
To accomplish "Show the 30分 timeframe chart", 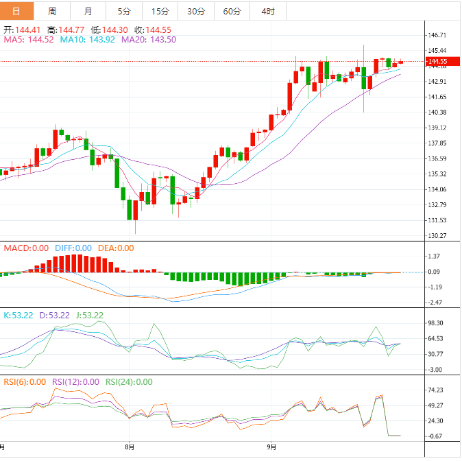I will [x=196, y=11].
